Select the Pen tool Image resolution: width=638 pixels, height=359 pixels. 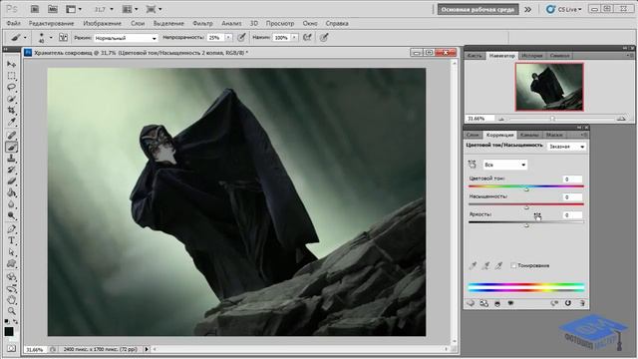[11, 228]
